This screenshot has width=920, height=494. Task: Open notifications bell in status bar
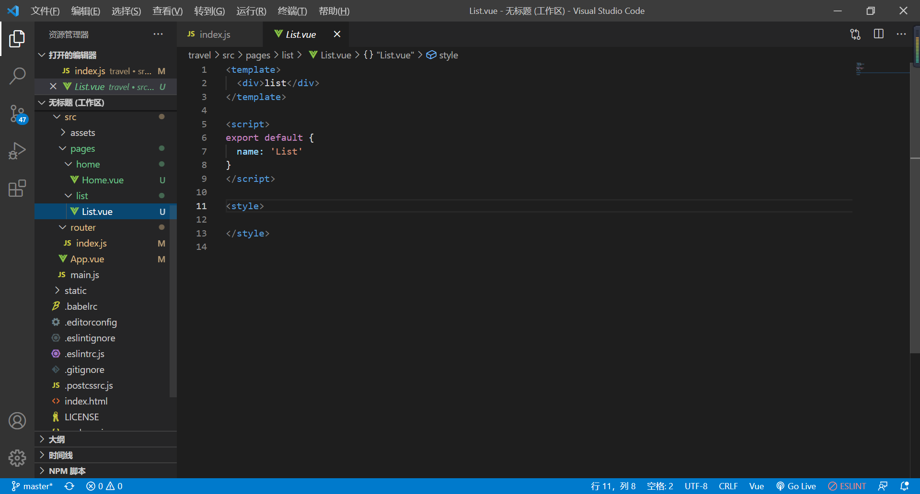tap(905, 486)
